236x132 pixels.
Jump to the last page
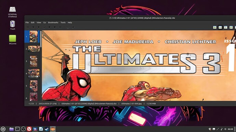55,27
